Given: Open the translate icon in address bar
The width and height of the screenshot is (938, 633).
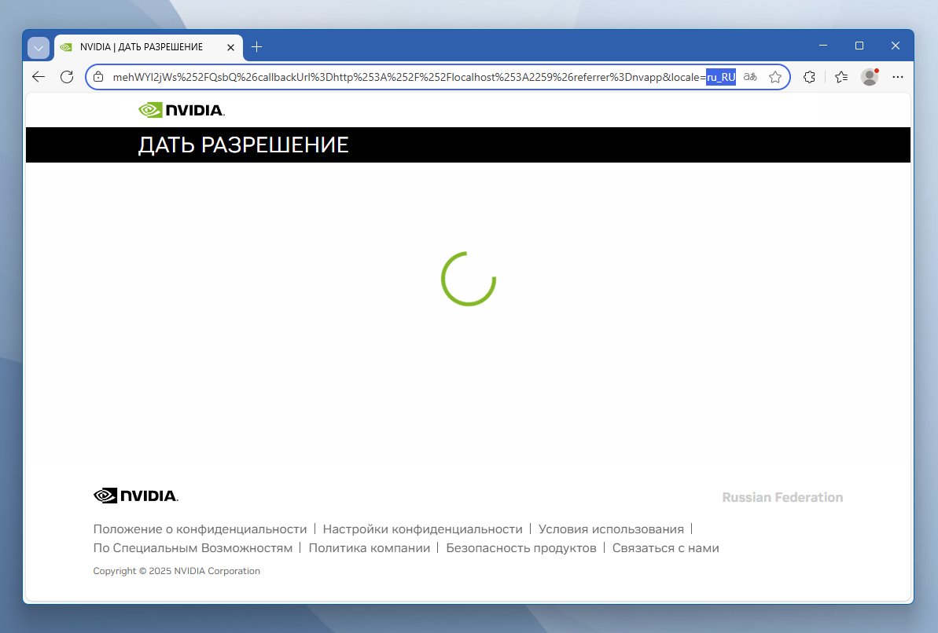Looking at the screenshot, I should click(x=750, y=77).
